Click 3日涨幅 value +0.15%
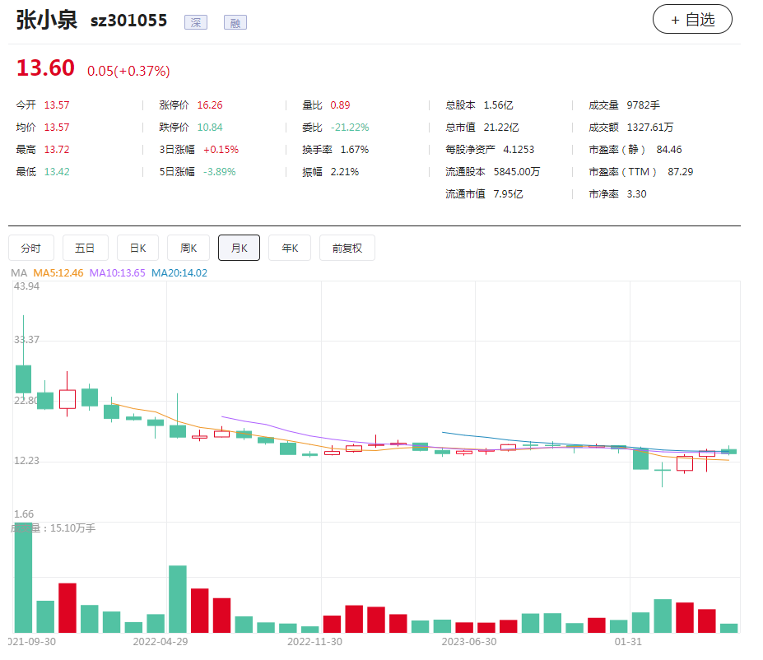The height and width of the screenshot is (660, 763). click(x=221, y=150)
